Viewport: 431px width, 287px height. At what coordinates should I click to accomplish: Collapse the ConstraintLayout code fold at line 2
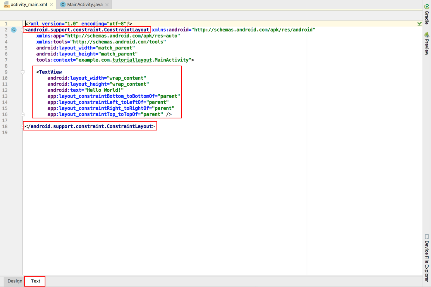[x=23, y=30]
